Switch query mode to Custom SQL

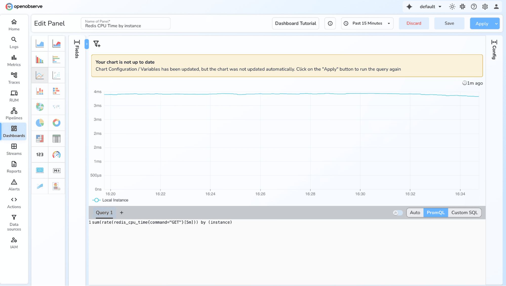click(464, 213)
